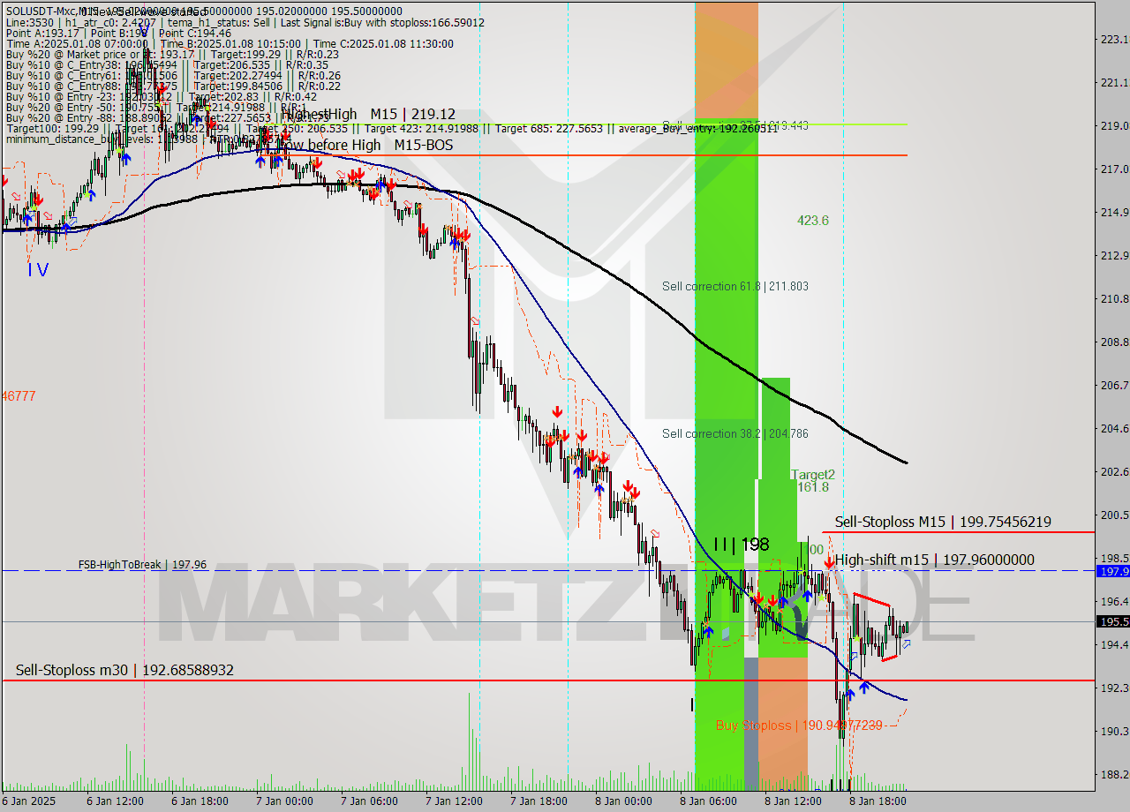Click the Buy Stoploss 190.94977239 label
This screenshot has width=1130, height=812.
tap(799, 725)
